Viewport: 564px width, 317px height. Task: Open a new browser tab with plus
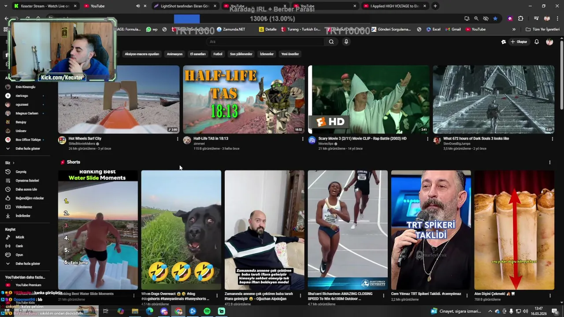pyautogui.click(x=435, y=6)
